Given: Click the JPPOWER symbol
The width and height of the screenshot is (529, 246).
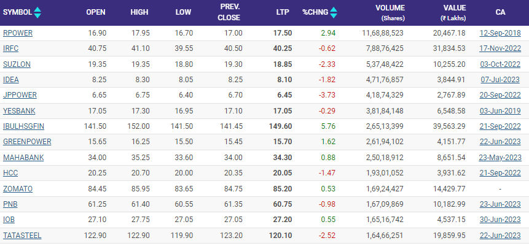Looking at the screenshot, I should [x=18, y=94].
